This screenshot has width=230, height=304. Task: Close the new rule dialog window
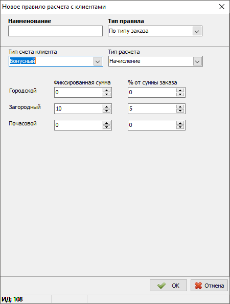[x=222, y=7]
